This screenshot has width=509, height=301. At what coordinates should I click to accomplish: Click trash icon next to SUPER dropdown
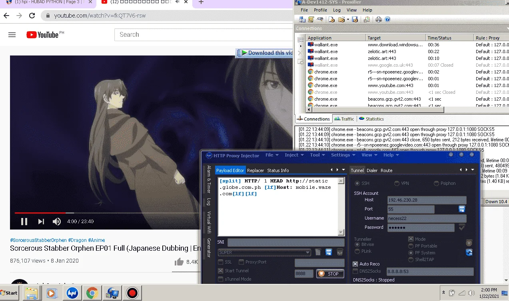pos(339,252)
